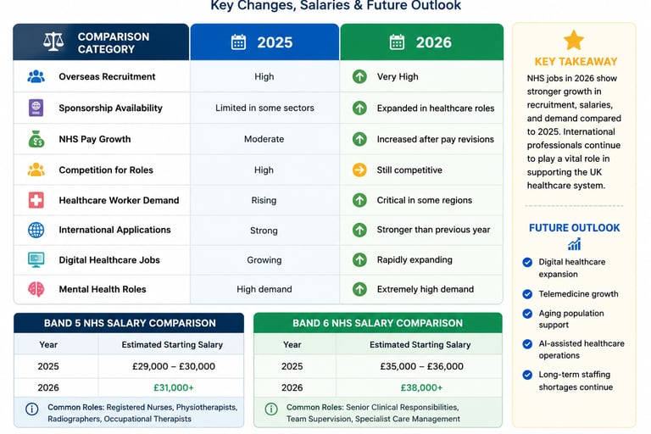This screenshot has width=651, height=434.
Task: Click the up arrow next to Stronger than previous year
Action: click(x=359, y=230)
